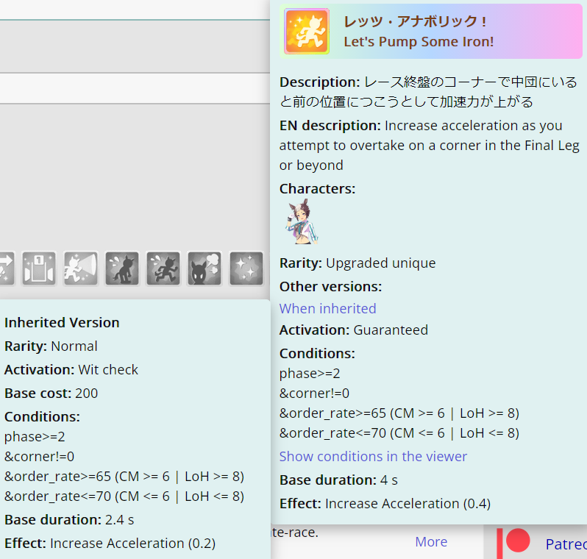Click the Characters: label
587x559 pixels.
(317, 189)
